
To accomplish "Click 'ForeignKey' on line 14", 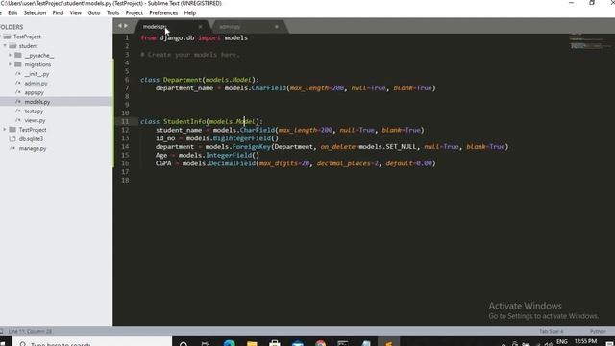I will pyautogui.click(x=252, y=147).
